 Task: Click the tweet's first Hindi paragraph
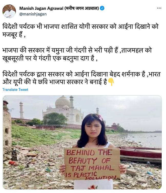[x=81, y=30]
